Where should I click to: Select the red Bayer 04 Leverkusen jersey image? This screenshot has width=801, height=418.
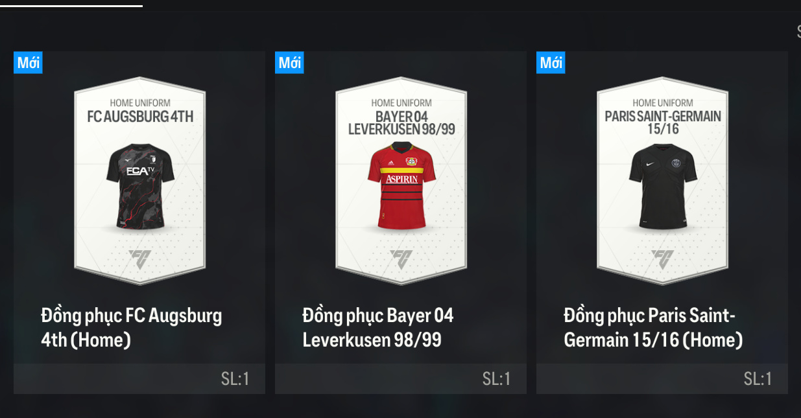pos(401,186)
